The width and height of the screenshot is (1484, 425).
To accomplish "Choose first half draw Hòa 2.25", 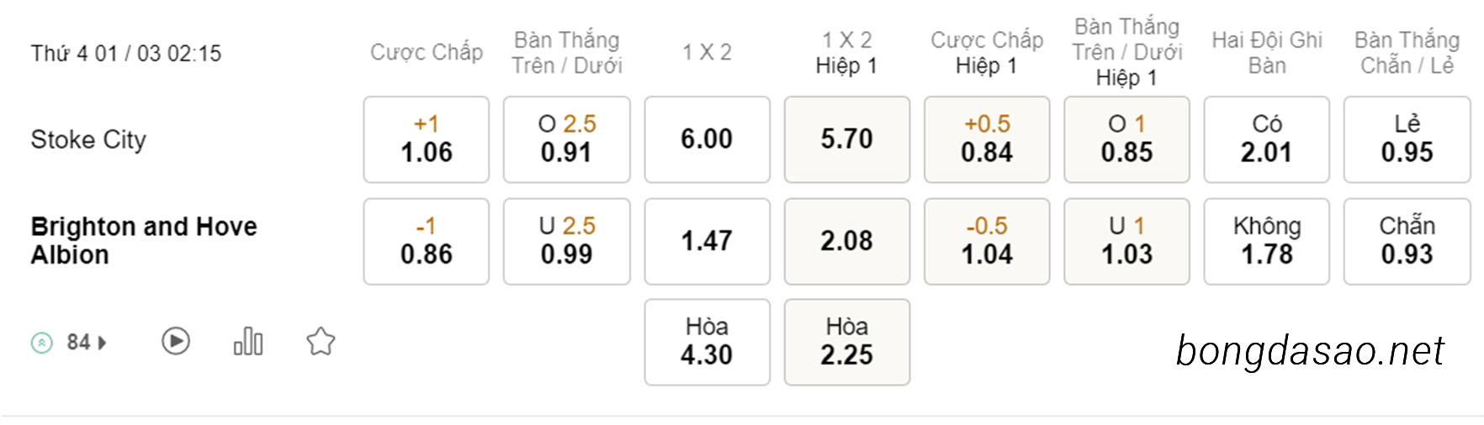I will 847,343.
